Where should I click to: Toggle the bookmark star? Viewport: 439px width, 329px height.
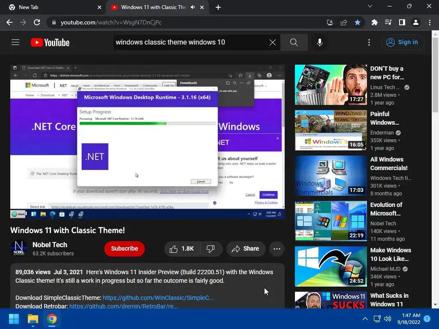pos(358,22)
